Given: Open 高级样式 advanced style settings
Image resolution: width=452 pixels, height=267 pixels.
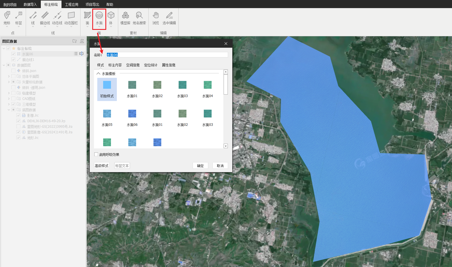Looking at the screenshot, I should click(101, 166).
